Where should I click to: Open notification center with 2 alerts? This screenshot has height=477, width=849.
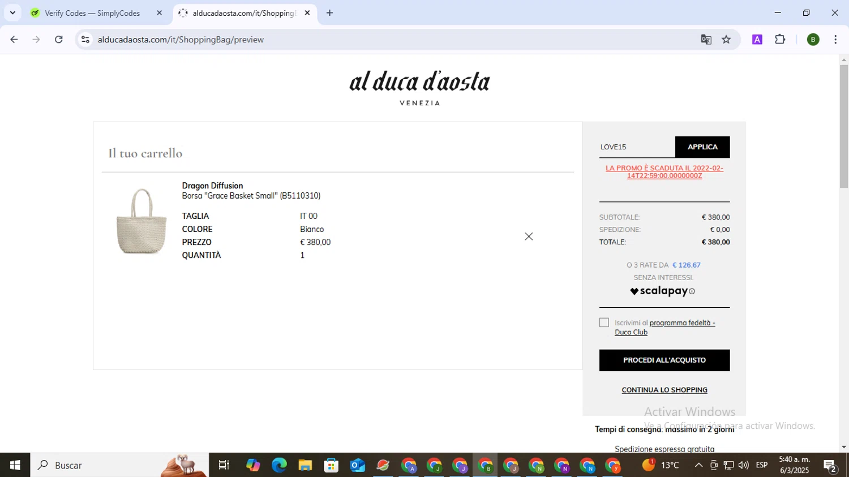[830, 466]
